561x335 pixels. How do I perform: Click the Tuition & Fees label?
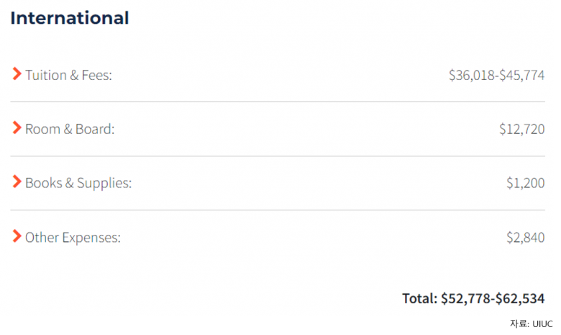point(68,74)
